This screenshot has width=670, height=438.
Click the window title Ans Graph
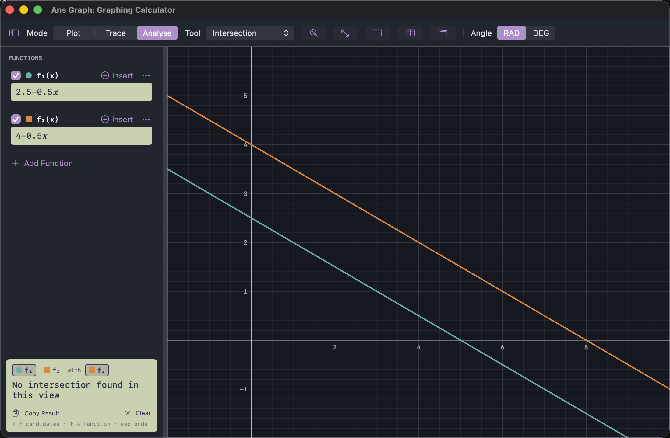pyautogui.click(x=113, y=10)
